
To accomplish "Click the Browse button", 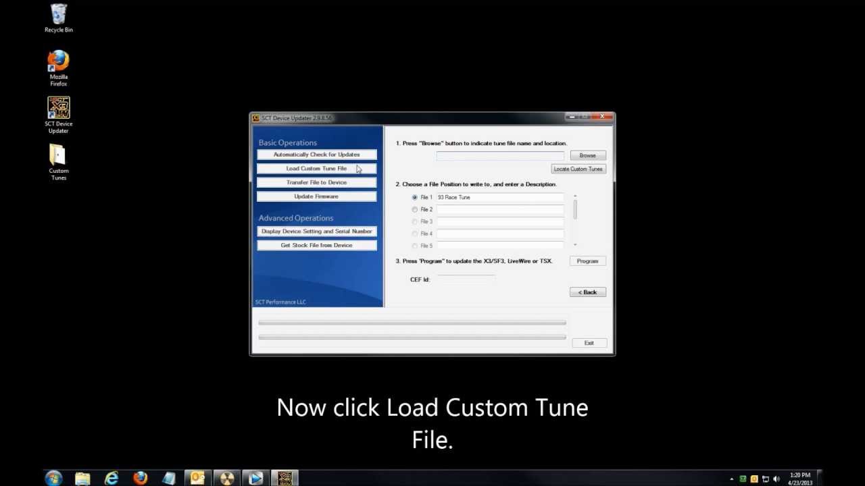I will point(587,155).
